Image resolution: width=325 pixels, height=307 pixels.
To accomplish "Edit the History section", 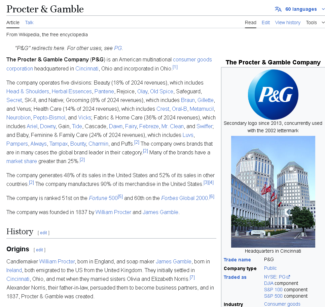I will (43, 233).
